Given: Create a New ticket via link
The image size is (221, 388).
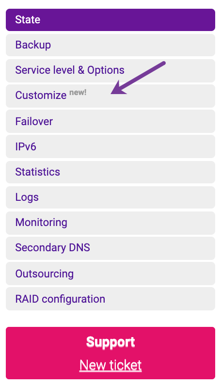Looking at the screenshot, I should pyautogui.click(x=110, y=365).
